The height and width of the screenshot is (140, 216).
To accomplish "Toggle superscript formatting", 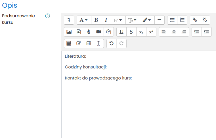I will click(151, 32).
